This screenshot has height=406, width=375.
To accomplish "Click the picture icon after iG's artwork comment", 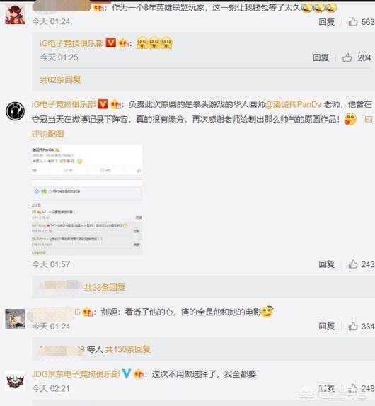I will tap(369, 119).
